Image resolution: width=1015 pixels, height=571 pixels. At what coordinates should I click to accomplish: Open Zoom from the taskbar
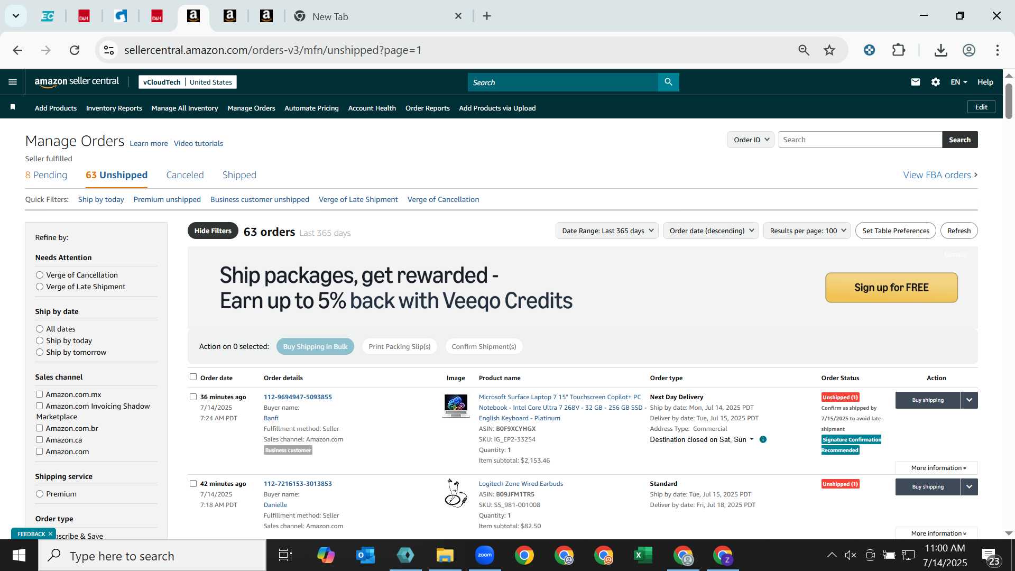coord(484,556)
